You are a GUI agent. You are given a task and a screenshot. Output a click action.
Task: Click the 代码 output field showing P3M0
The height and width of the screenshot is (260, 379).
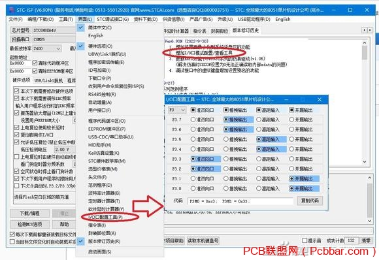pyautogui.click(x=240, y=201)
